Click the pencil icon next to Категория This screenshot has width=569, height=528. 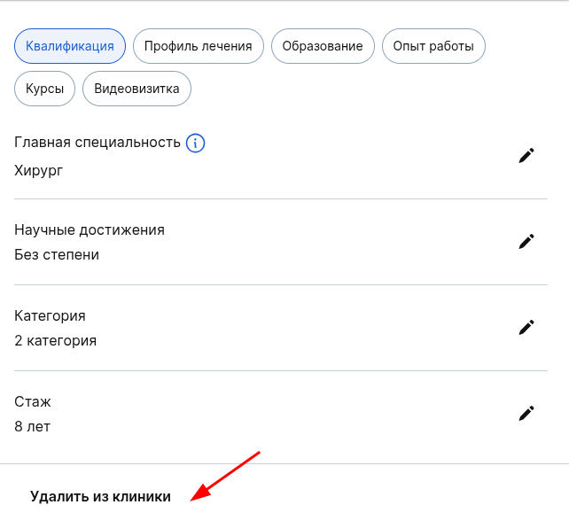pyautogui.click(x=526, y=328)
